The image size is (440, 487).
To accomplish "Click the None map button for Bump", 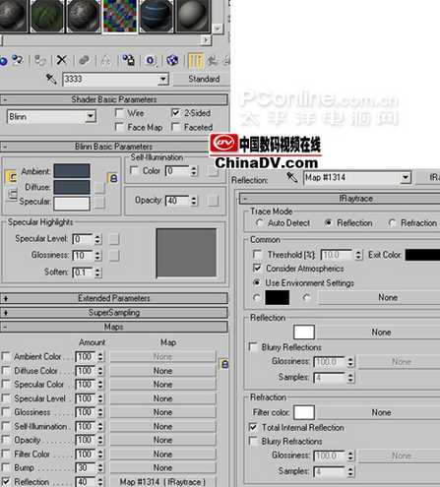I will pyautogui.click(x=162, y=467).
